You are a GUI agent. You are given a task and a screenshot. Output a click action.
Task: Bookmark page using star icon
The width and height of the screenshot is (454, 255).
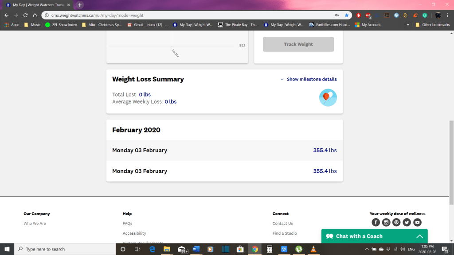click(347, 15)
